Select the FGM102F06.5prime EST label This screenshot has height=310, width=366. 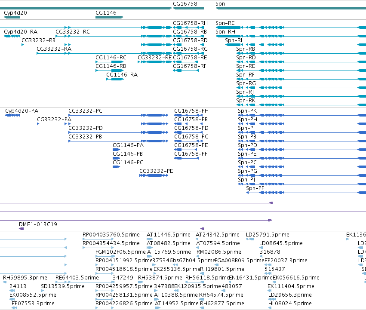pyautogui.click(x=120, y=252)
